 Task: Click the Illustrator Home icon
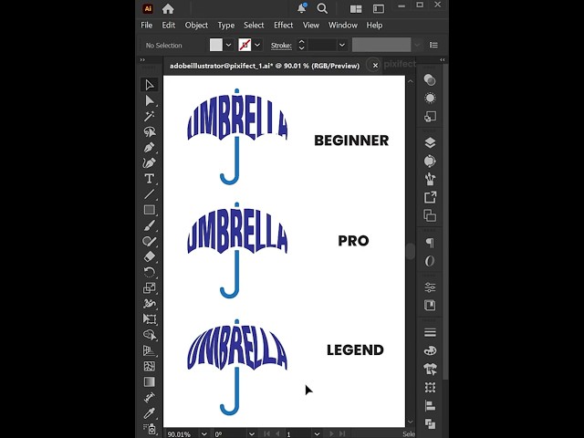click(x=168, y=9)
